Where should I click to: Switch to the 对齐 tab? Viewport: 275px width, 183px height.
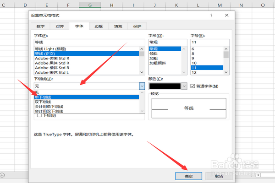pyautogui.click(x=60, y=26)
